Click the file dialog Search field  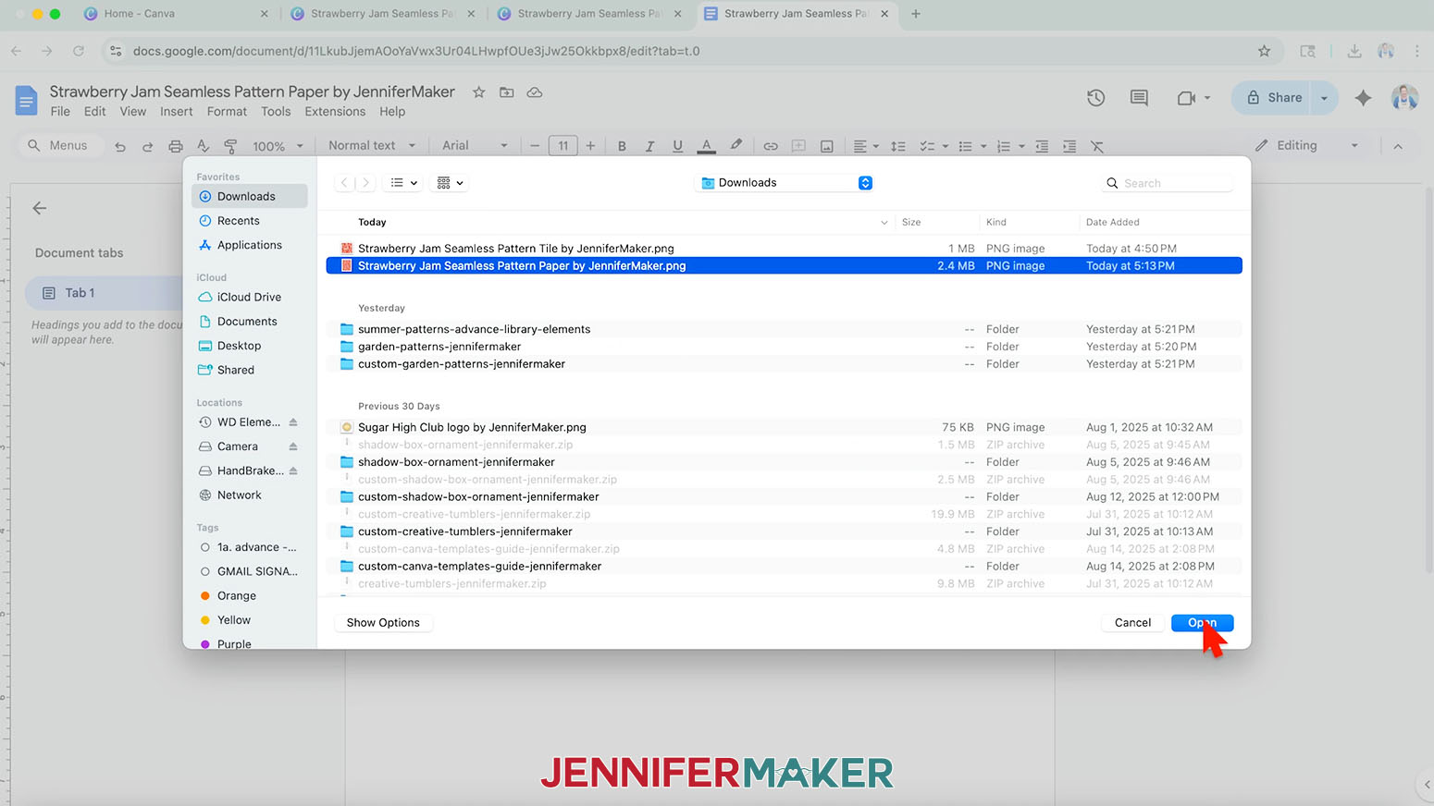tap(1168, 183)
